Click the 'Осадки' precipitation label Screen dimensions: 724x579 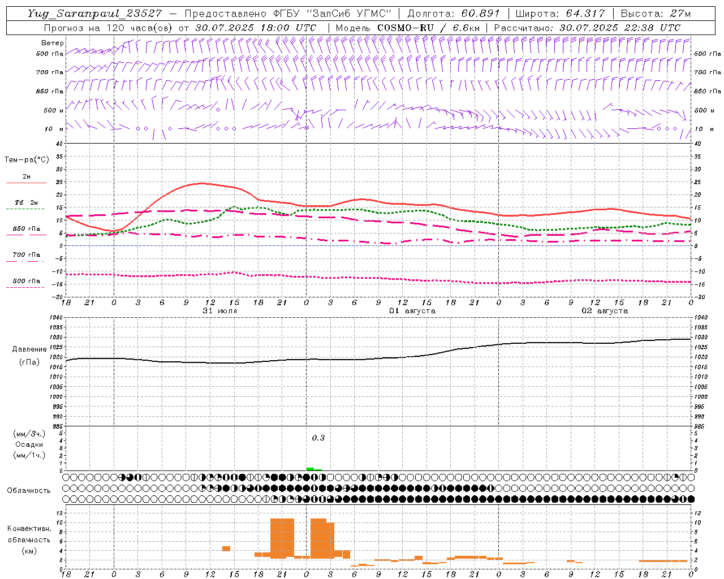coord(29,444)
